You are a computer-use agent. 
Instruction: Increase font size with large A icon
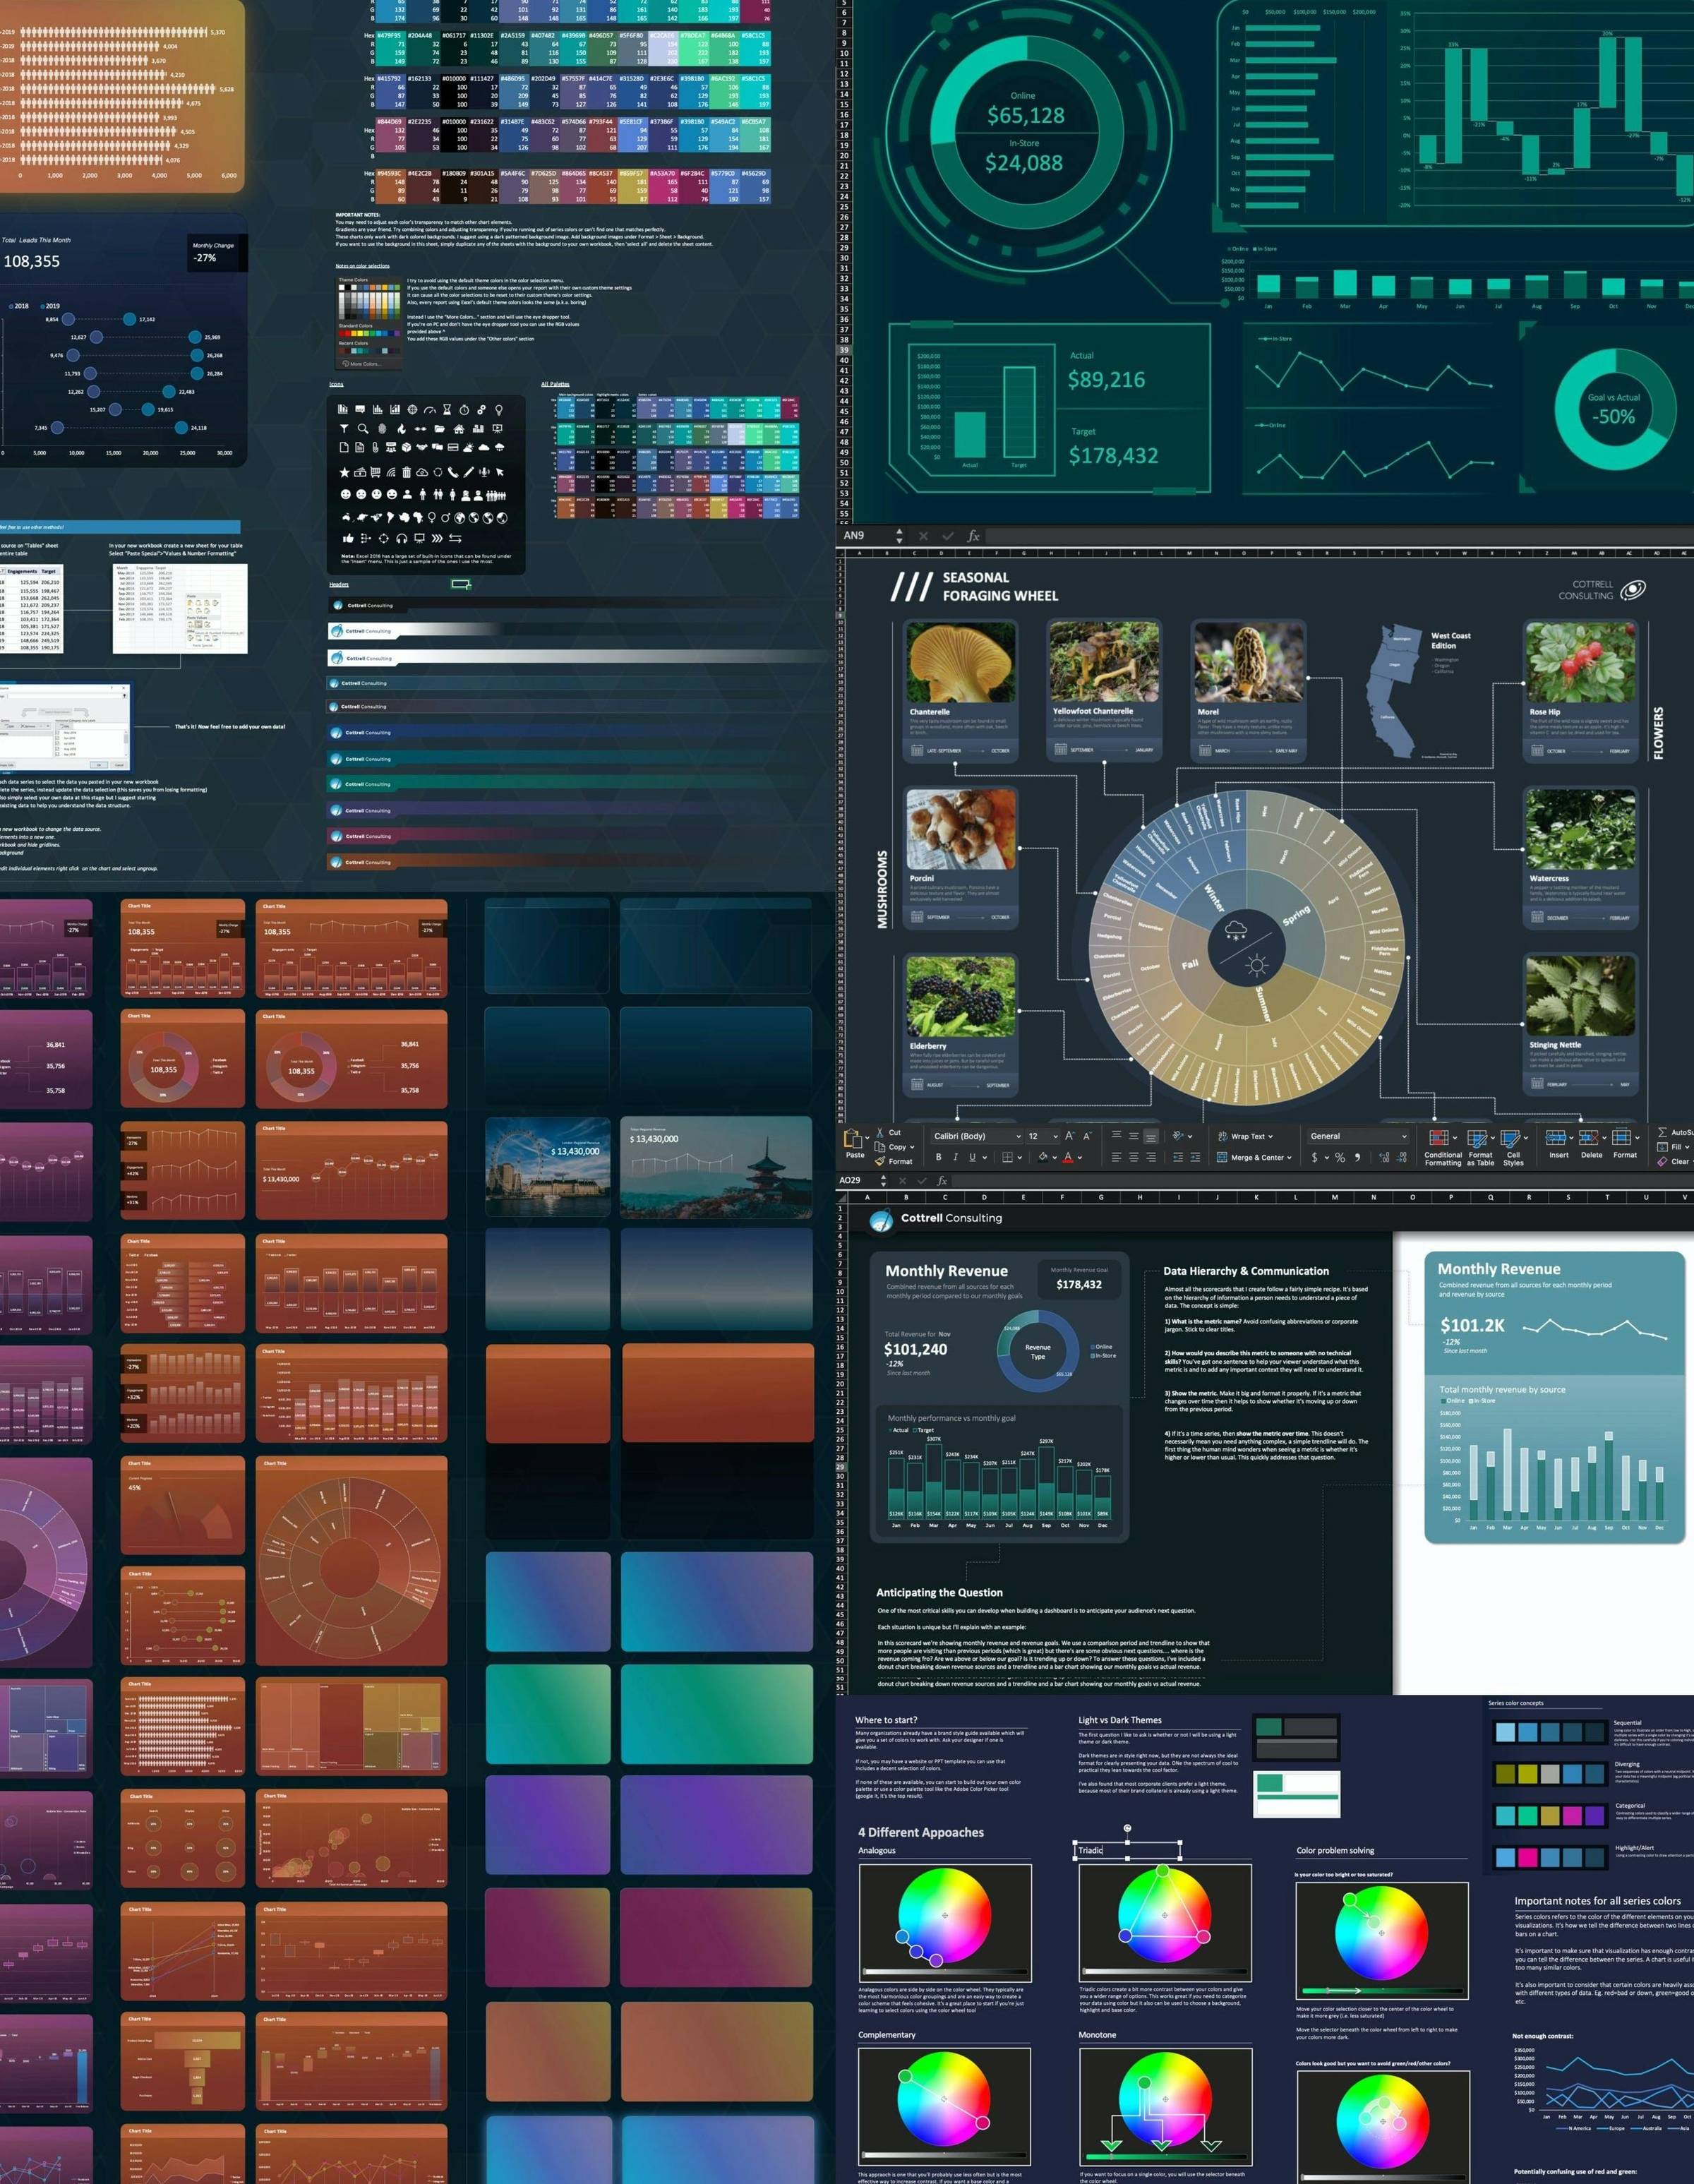[x=1070, y=1137]
